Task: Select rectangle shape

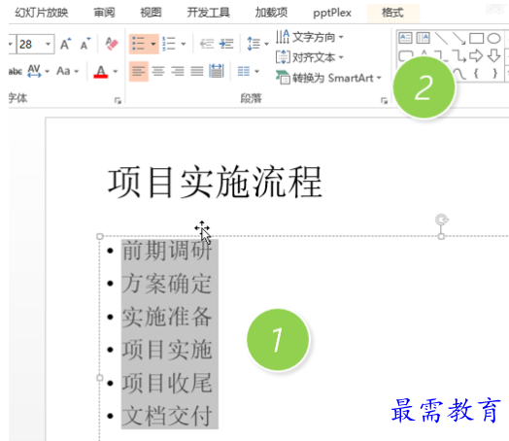Action: tap(477, 38)
